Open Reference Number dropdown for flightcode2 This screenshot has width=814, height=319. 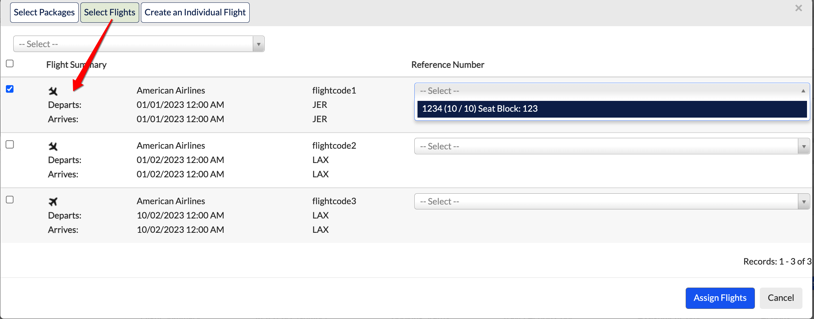612,146
